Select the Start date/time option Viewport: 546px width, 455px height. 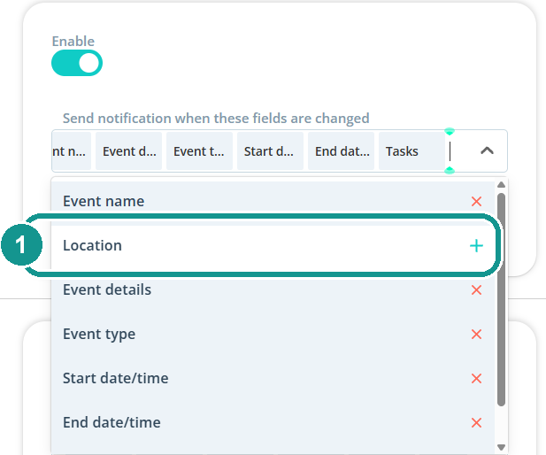pyautogui.click(x=273, y=378)
